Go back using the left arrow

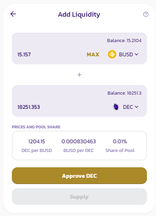13,14
